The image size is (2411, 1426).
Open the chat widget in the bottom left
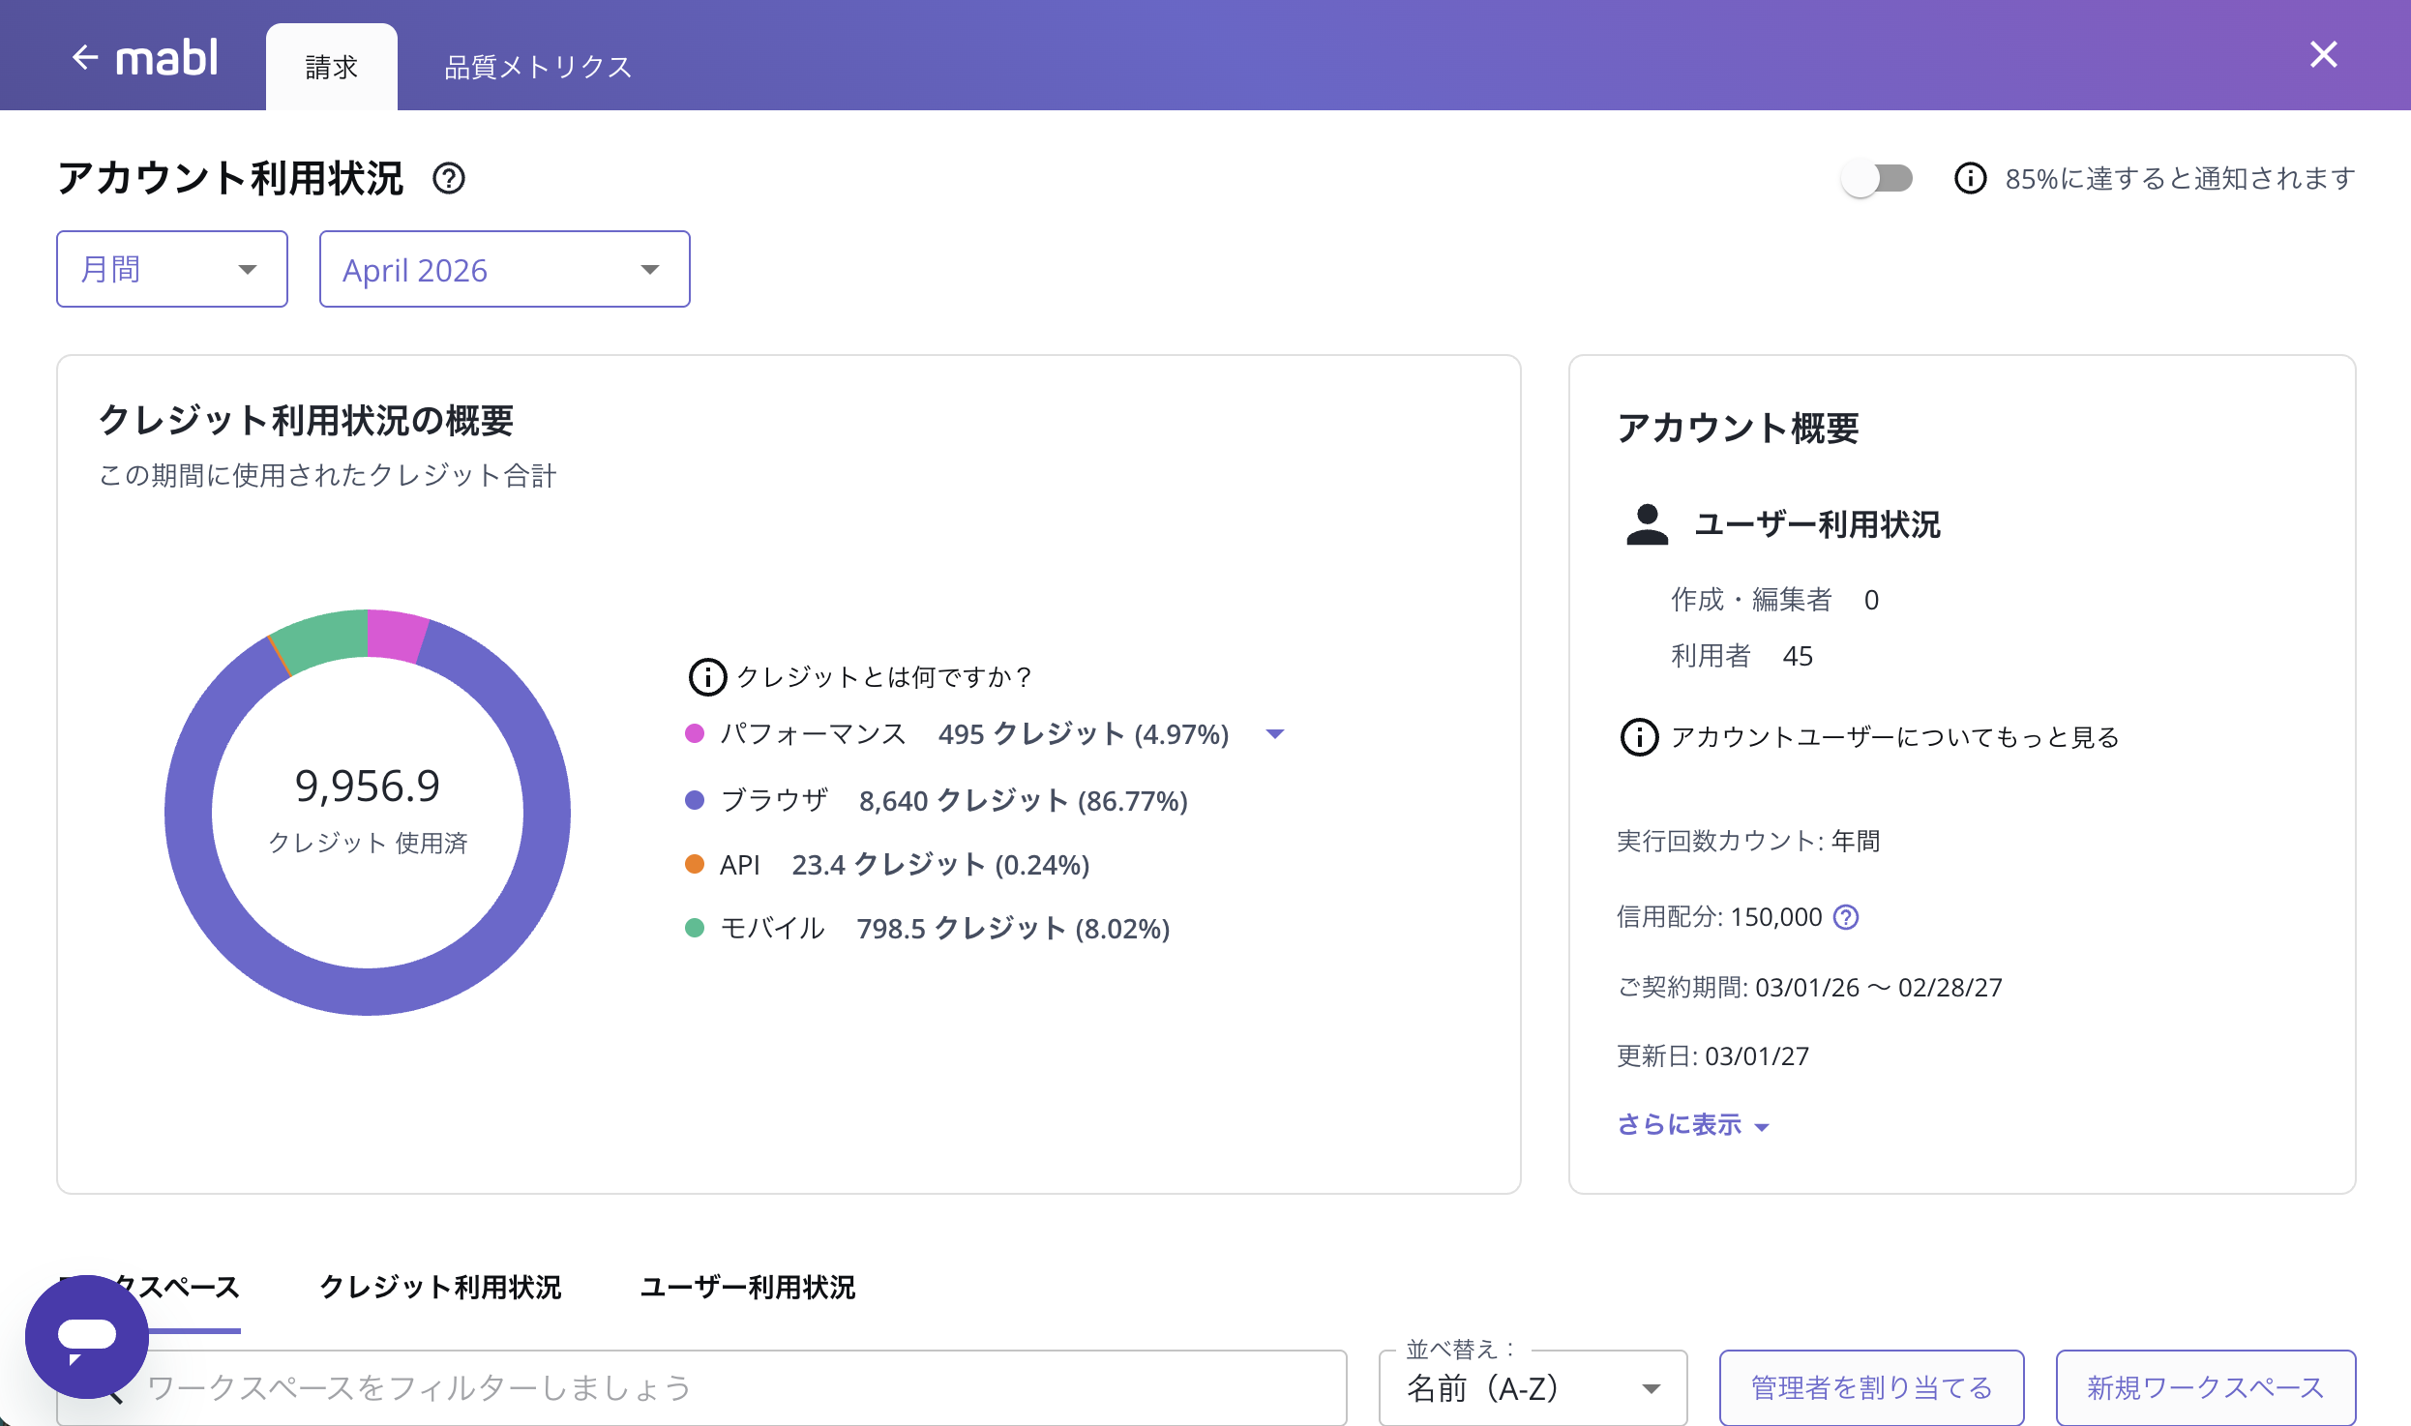(x=85, y=1338)
